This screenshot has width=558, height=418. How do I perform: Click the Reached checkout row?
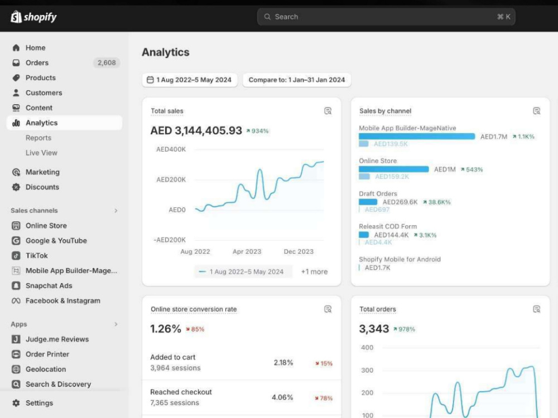coord(242,397)
